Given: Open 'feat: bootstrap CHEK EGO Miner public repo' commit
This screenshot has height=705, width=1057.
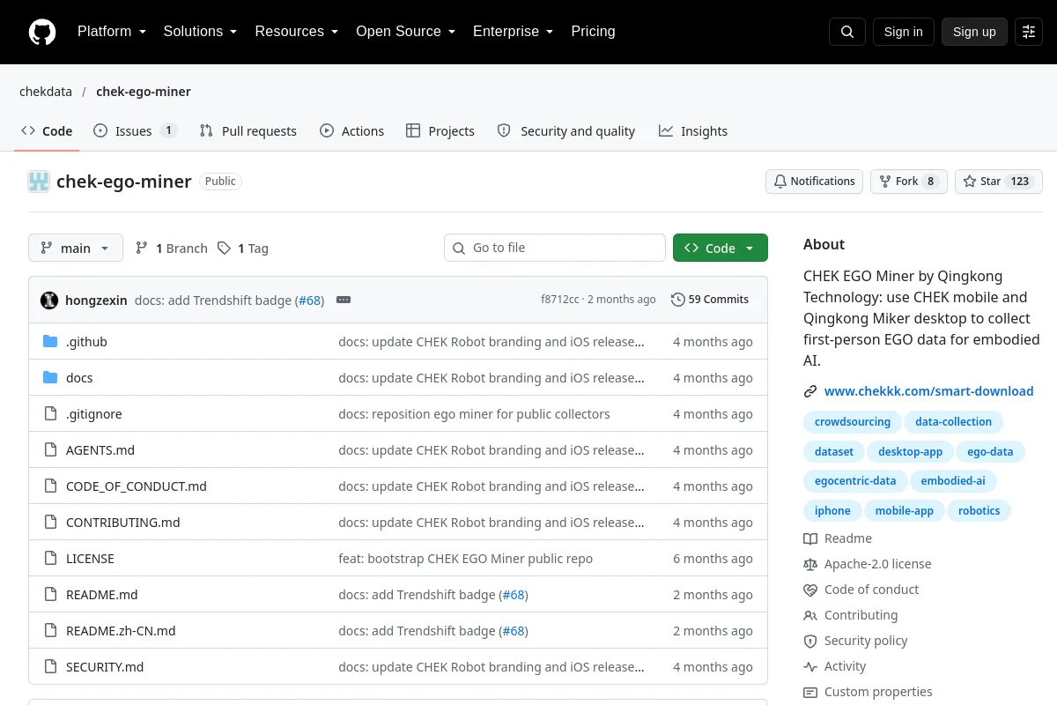Looking at the screenshot, I should click(466, 559).
